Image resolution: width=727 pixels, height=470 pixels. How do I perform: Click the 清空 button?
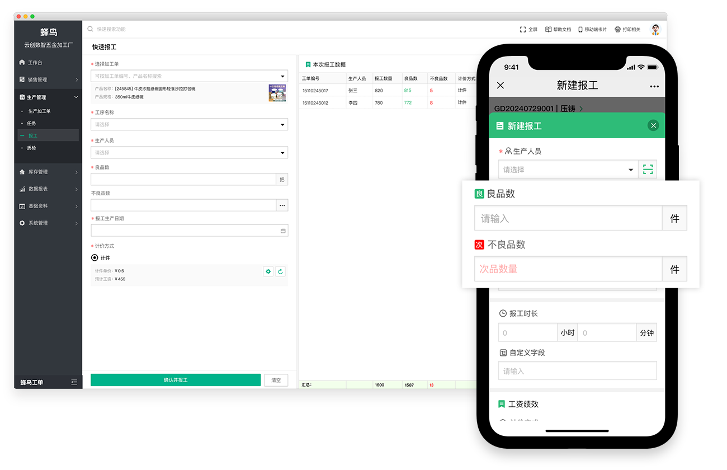click(x=276, y=380)
